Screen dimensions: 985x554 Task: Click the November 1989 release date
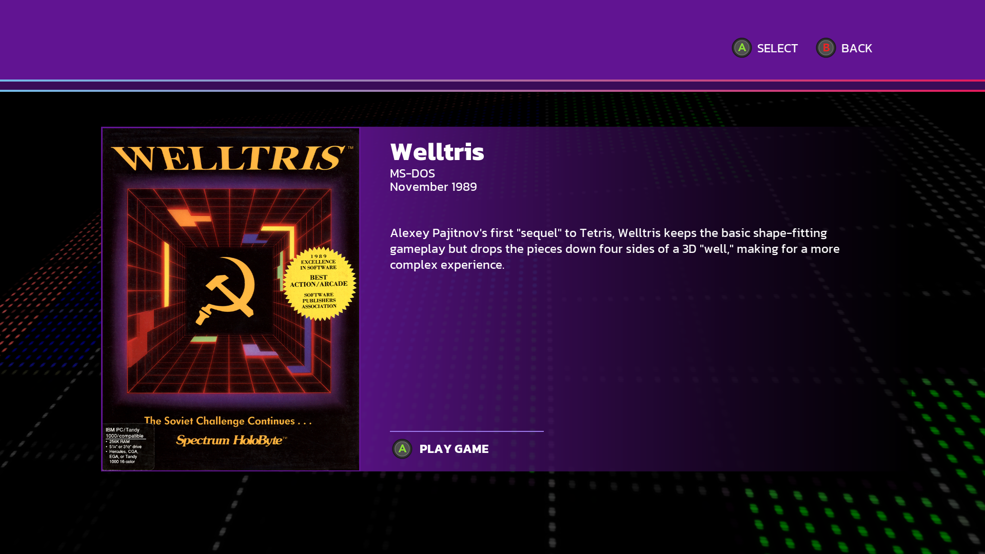434,187
